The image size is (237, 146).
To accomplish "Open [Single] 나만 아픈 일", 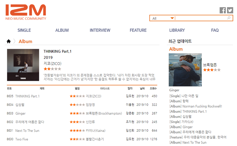I will [184, 96].
